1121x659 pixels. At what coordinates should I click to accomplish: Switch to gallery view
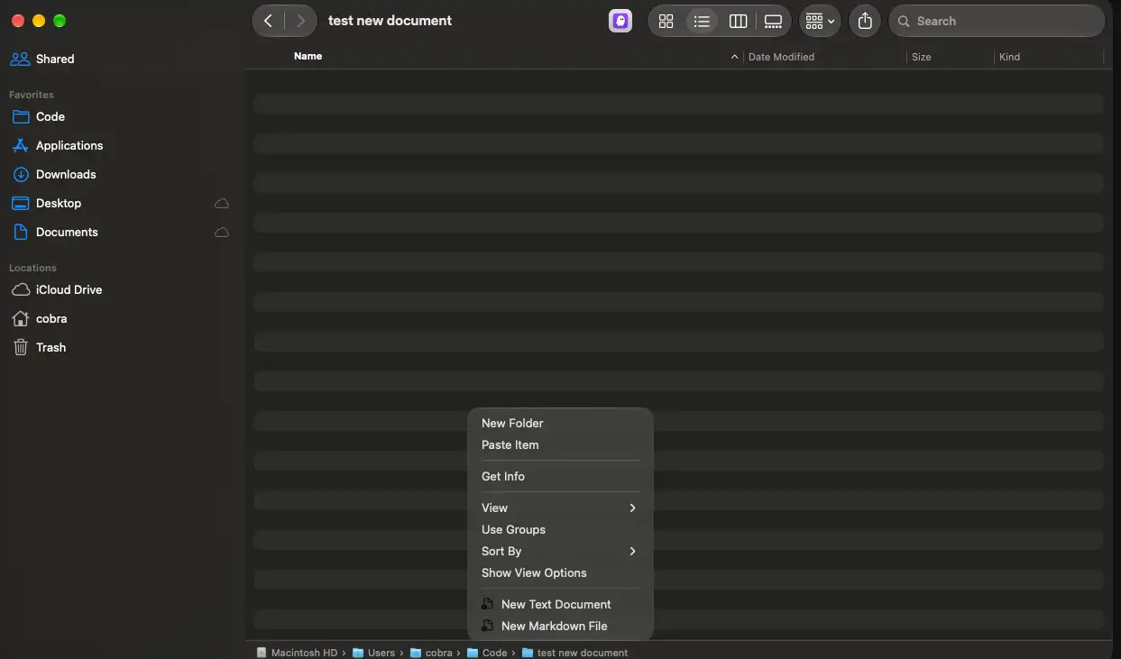pos(773,21)
